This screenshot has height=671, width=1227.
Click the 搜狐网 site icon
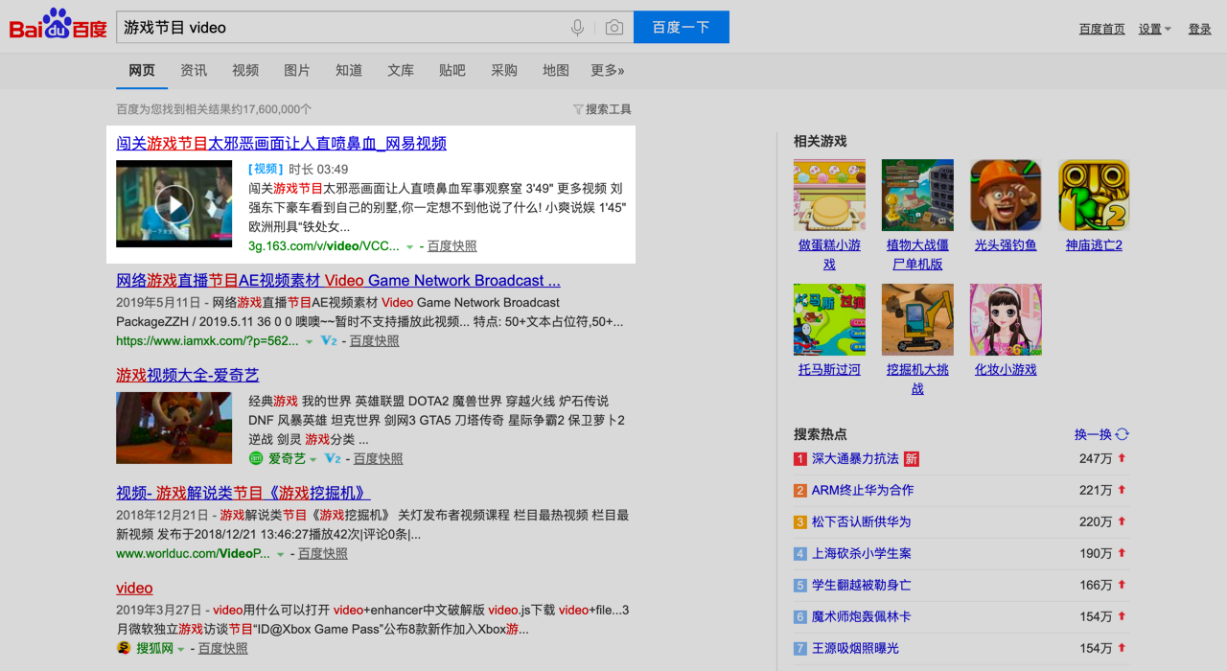click(x=124, y=648)
